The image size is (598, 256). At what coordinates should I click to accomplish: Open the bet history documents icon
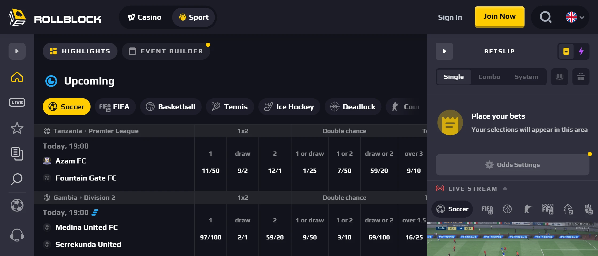coord(17,154)
